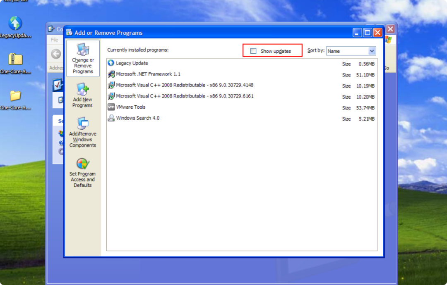Click the Microsoft .NET Framework 1.1 icon
This screenshot has width=447, height=285.
point(111,74)
